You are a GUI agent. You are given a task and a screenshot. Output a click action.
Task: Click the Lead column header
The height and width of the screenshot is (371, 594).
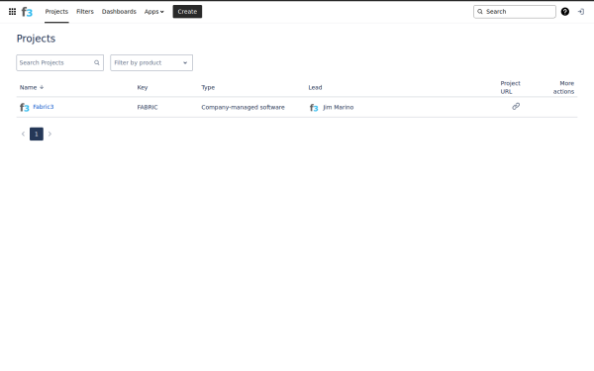coord(315,87)
